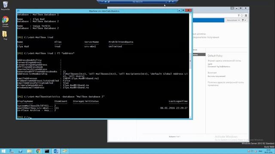275x154 pixels.
Task: Click the filter-shaped icon in Chrome address bar
Action: pos(239,15)
